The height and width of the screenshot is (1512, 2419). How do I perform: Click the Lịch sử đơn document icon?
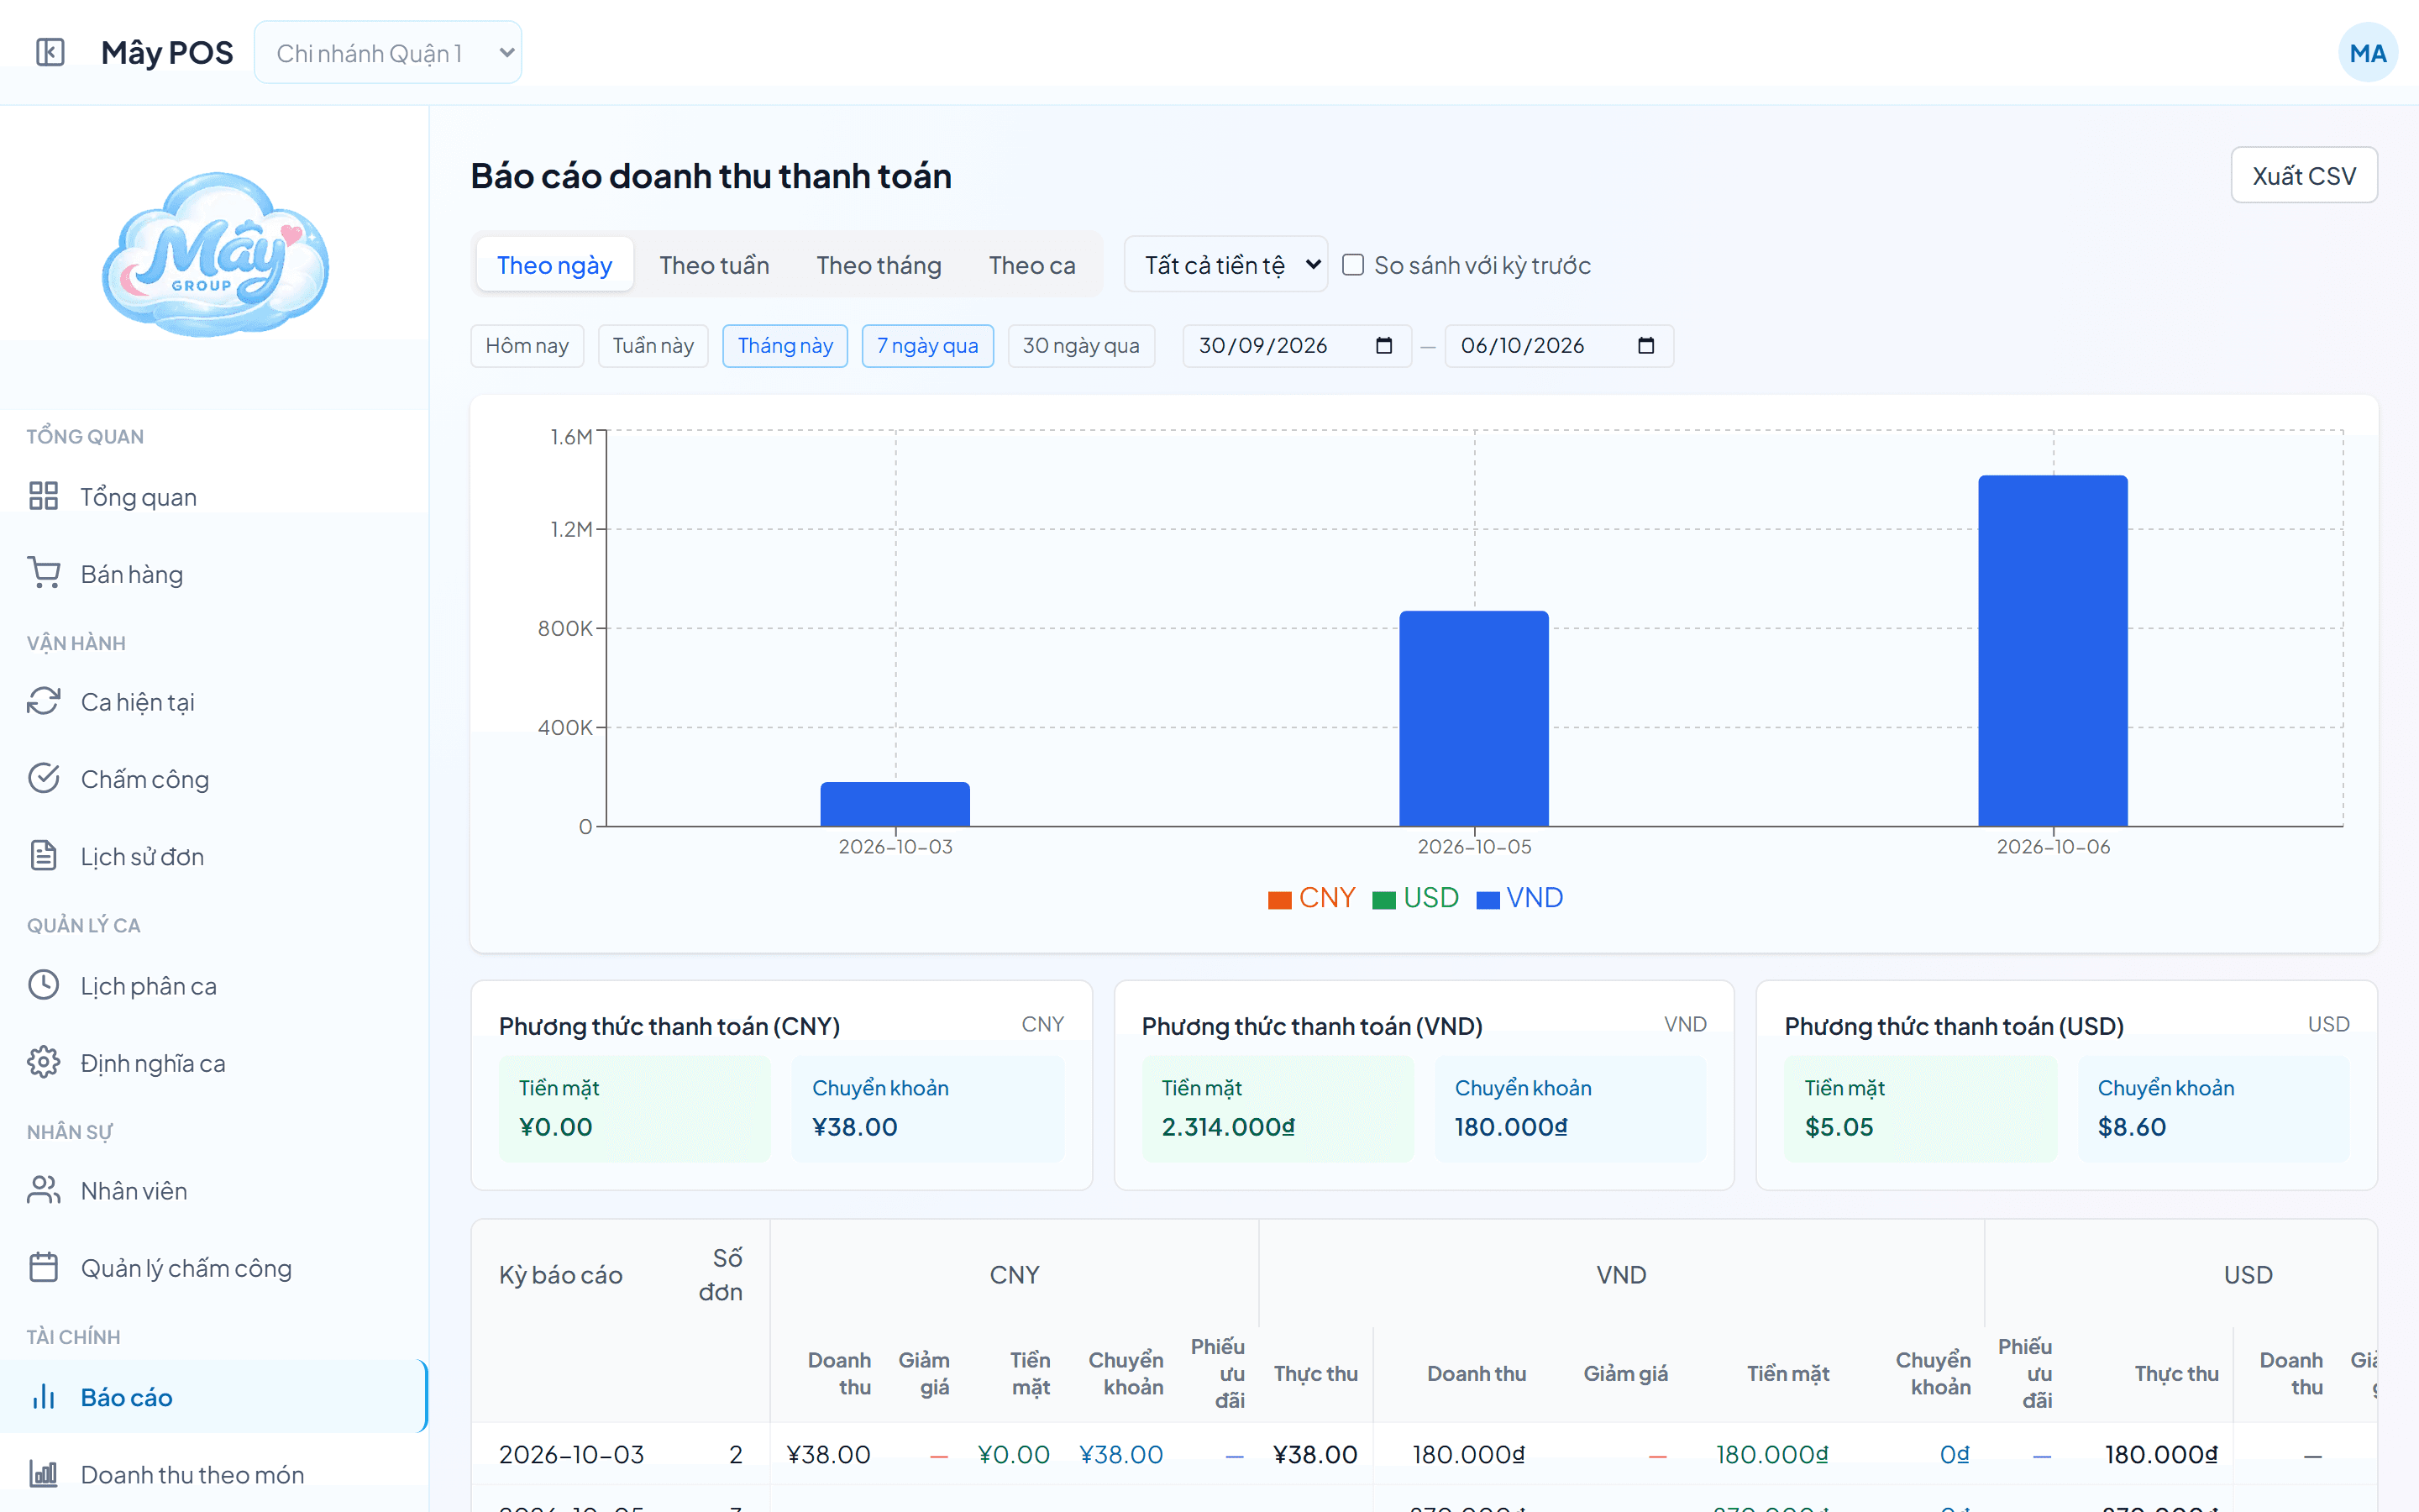coord(43,856)
